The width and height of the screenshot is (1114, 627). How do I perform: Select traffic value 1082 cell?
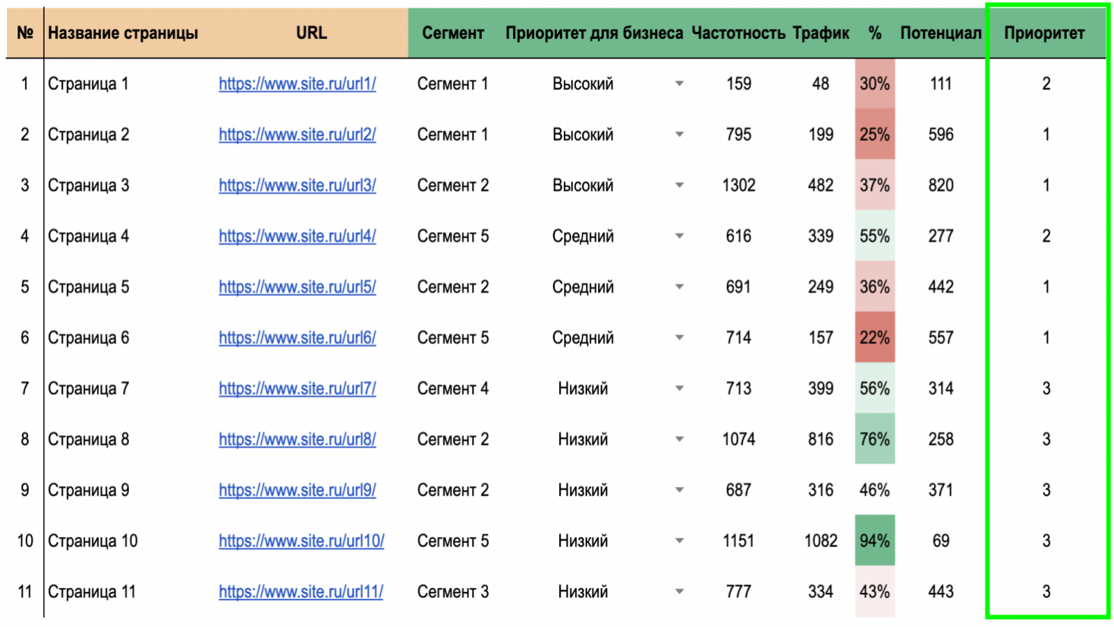tap(821, 541)
